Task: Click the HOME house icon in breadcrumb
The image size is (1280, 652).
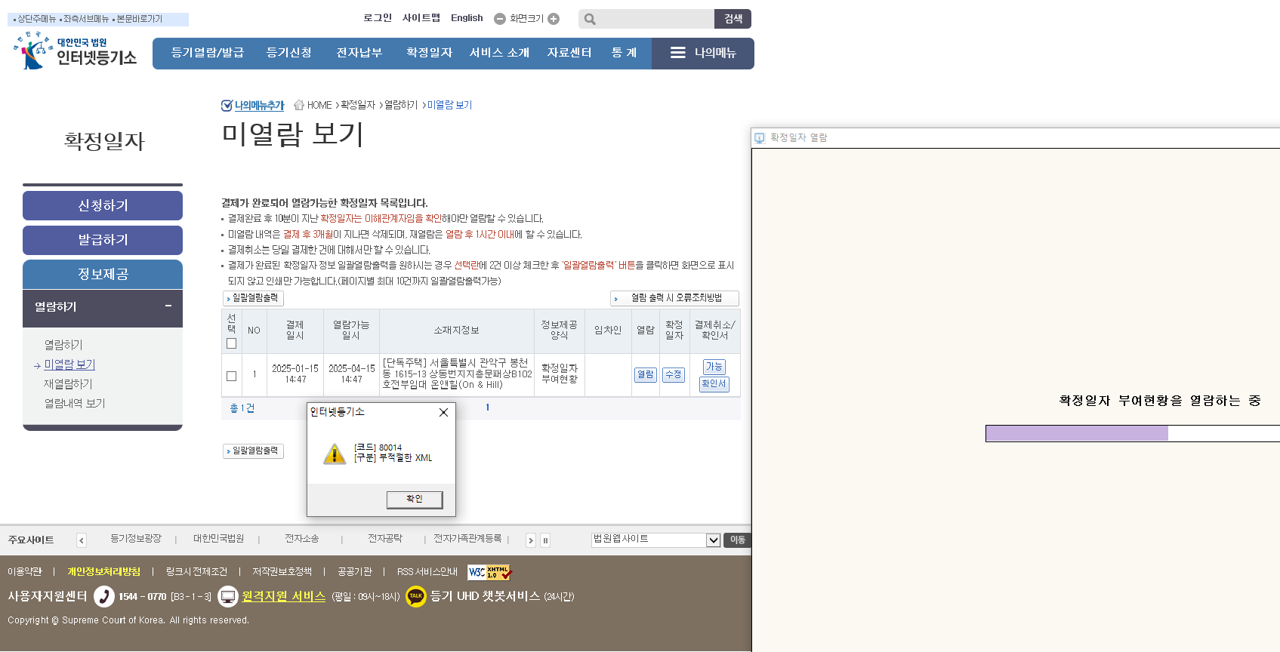Action: coord(299,105)
